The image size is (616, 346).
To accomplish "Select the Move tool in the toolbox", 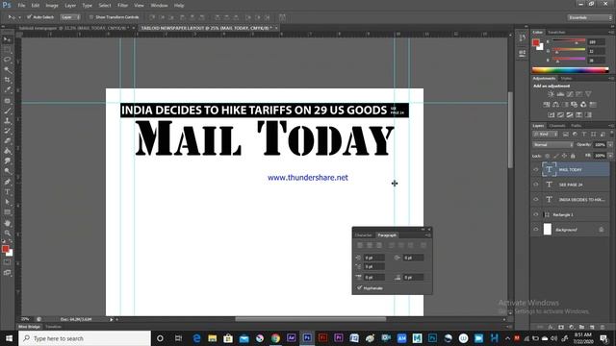I will point(7,39).
